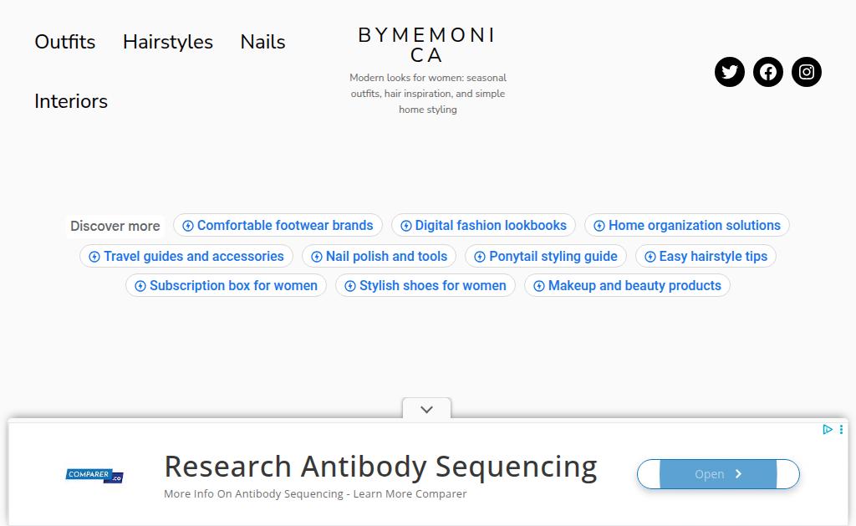856x526 pixels.
Task: Collapse the ad banner with the chevron
Action: [x=426, y=410]
